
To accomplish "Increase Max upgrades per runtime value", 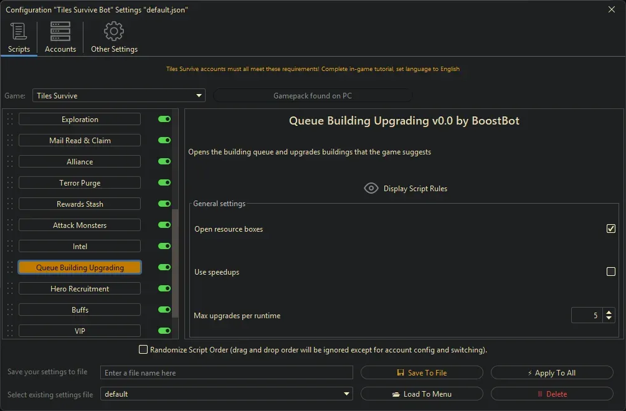I will coord(609,312).
